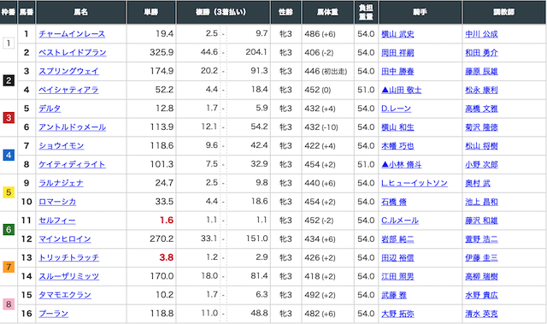View jockey ▲山田 敬士 profile
The image size is (547, 324).
(x=402, y=90)
